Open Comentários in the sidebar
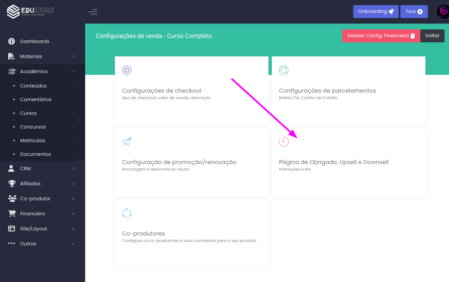Image resolution: width=449 pixels, height=282 pixels. (36, 99)
